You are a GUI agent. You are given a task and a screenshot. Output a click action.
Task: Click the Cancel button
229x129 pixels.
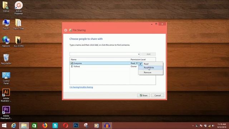(157, 95)
